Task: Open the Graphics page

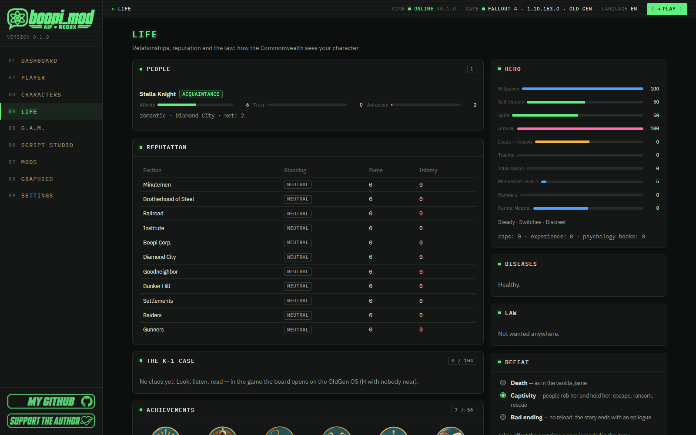Action: coord(51,179)
